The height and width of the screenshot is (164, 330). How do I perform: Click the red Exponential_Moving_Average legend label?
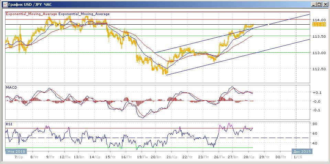[x=31, y=14]
